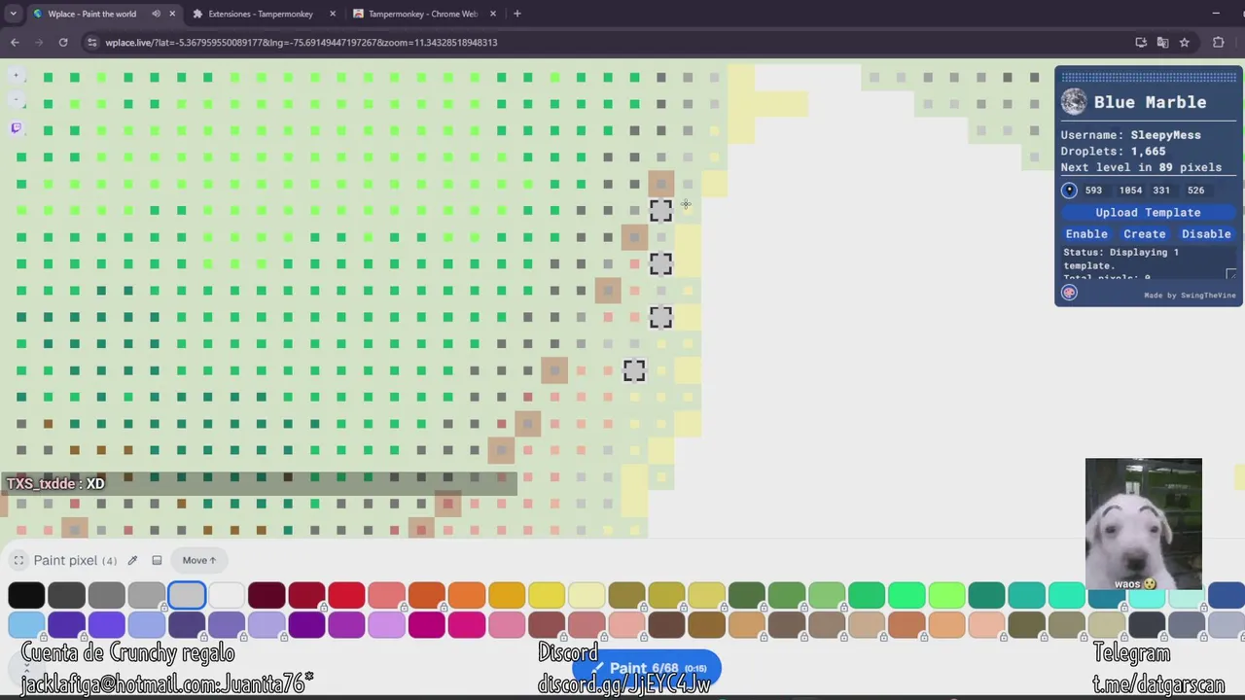Click the Paint pixel (4) label

[75, 560]
